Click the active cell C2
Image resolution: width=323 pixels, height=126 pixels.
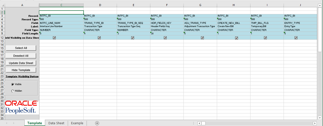pyautogui.click(x=61, y=12)
